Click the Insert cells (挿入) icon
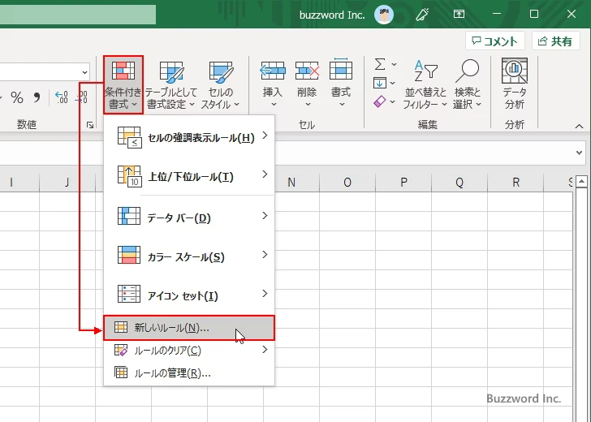 [273, 71]
